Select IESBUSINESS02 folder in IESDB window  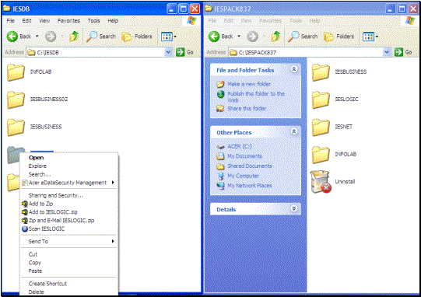point(37,100)
